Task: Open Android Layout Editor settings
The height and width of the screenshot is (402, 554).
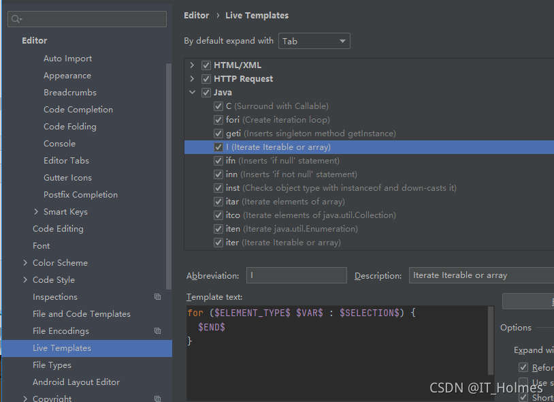Action: [76, 382]
